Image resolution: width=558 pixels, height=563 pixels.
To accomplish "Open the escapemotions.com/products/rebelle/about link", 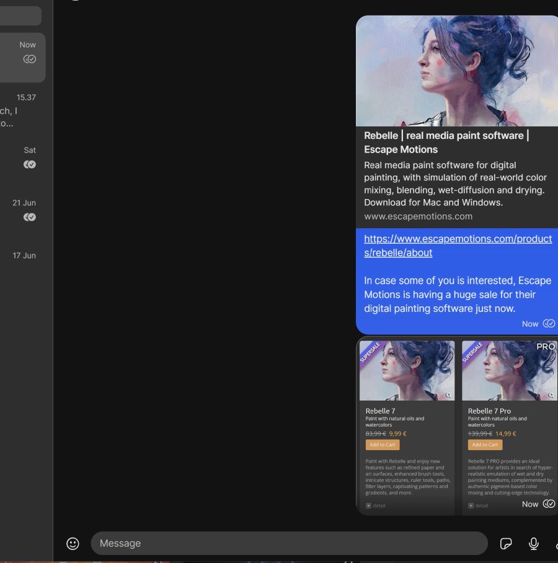I will click(x=458, y=246).
